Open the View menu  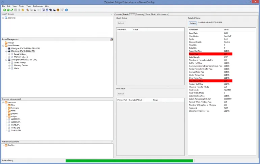click(x=15, y=6)
